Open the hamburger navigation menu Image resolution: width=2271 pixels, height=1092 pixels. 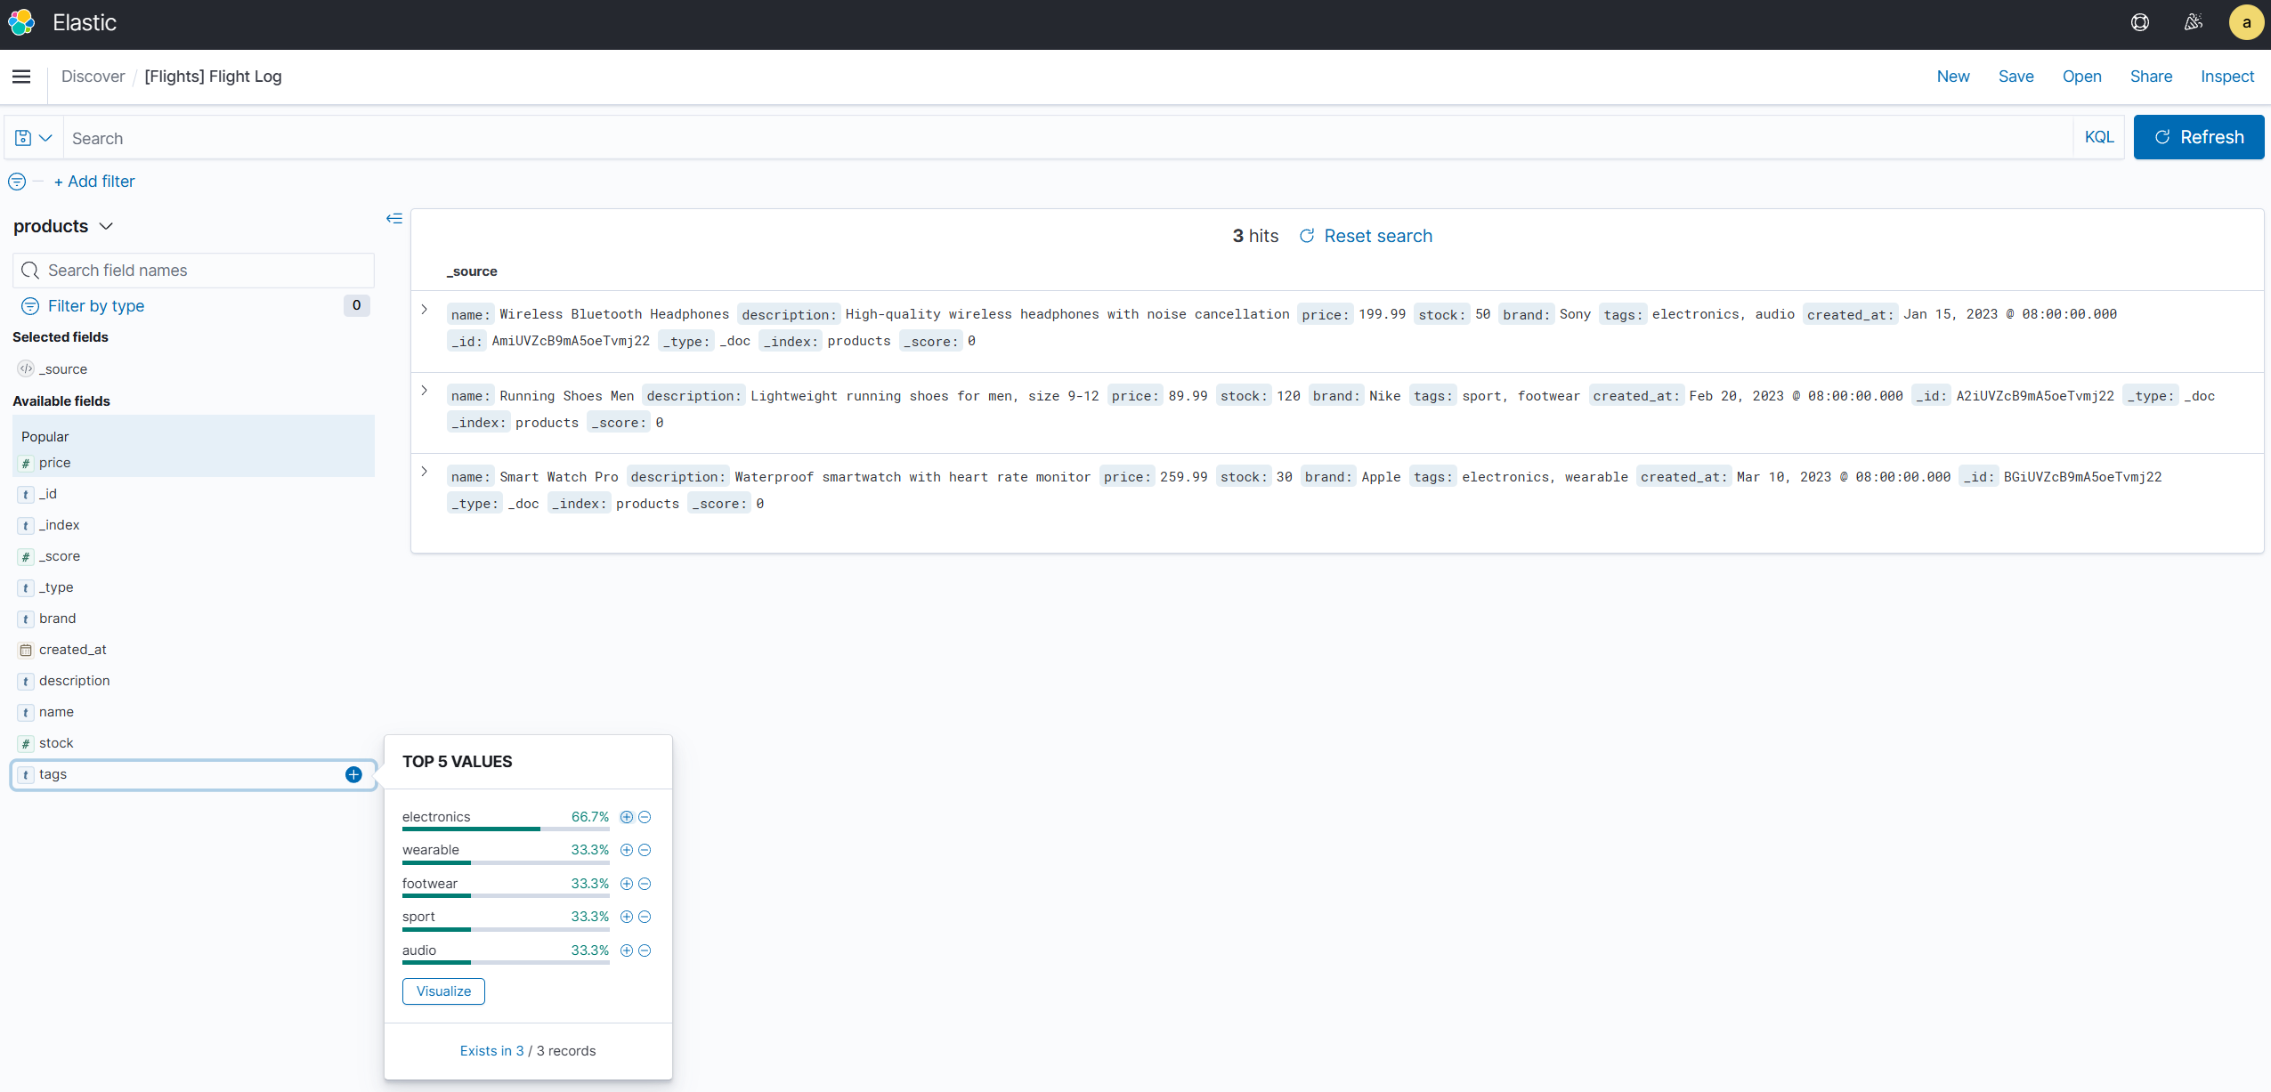pos(21,77)
